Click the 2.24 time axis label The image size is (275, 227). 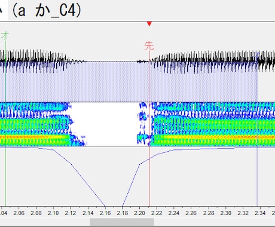pos(174,213)
